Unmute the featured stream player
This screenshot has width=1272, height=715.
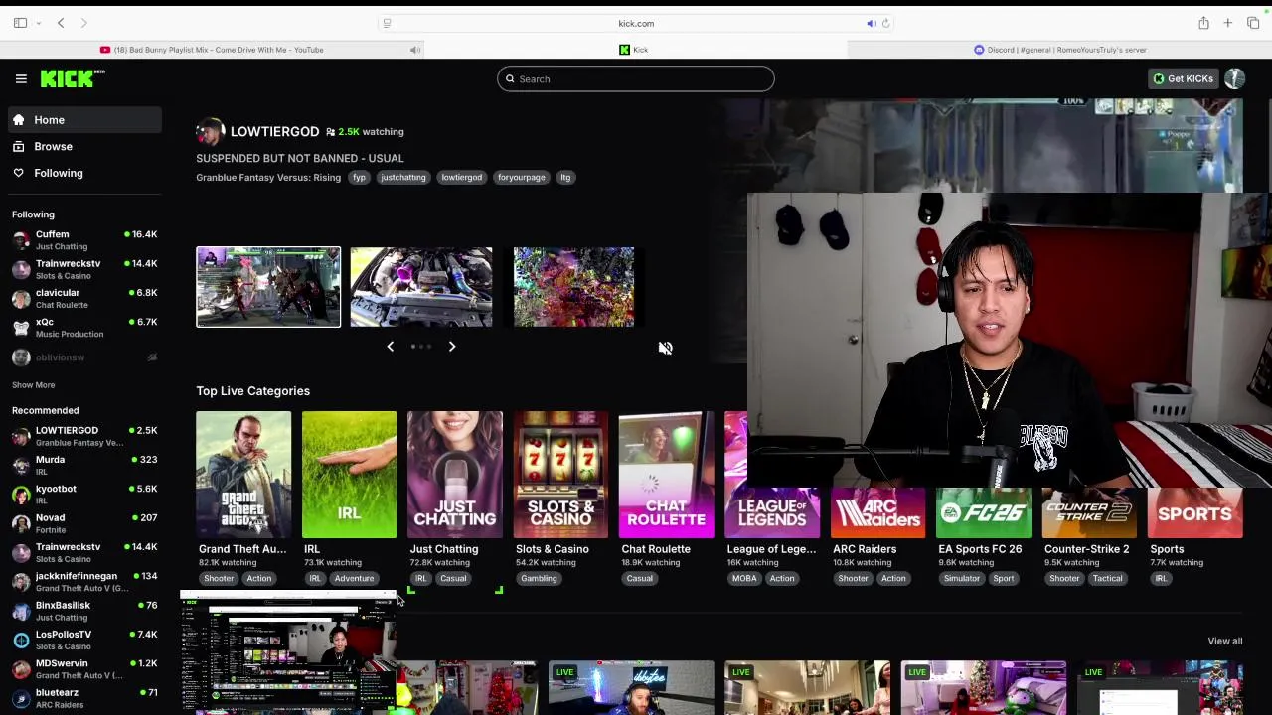pyautogui.click(x=665, y=348)
